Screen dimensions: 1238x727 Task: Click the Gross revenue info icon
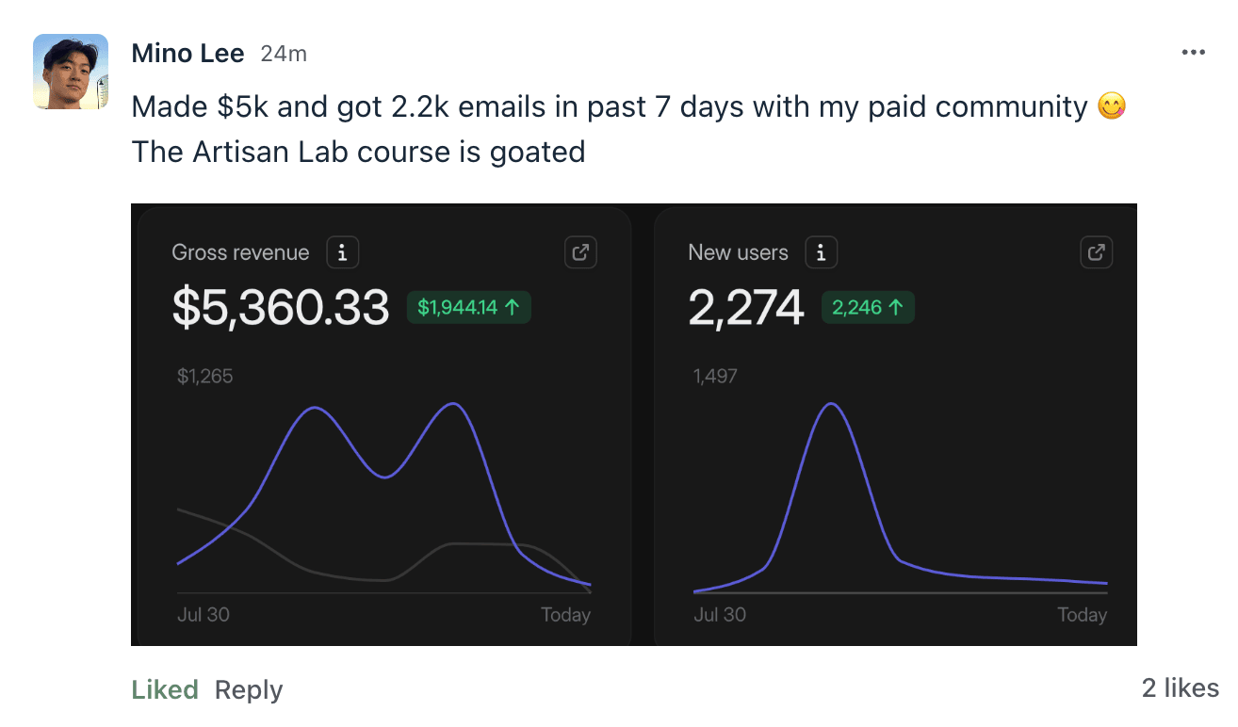[x=342, y=252]
